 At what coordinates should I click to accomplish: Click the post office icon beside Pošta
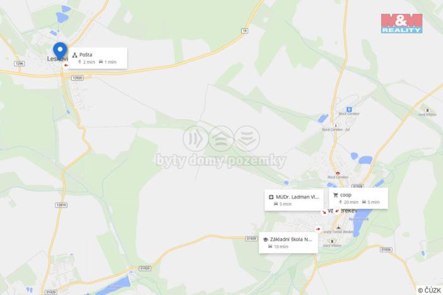[x=75, y=55]
